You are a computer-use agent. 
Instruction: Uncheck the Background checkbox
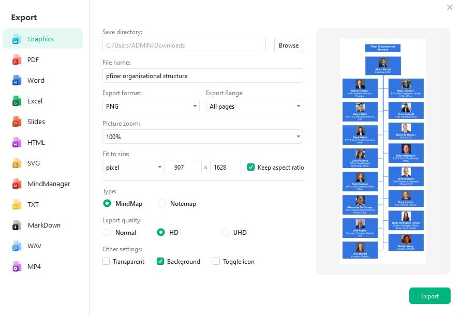pyautogui.click(x=160, y=261)
